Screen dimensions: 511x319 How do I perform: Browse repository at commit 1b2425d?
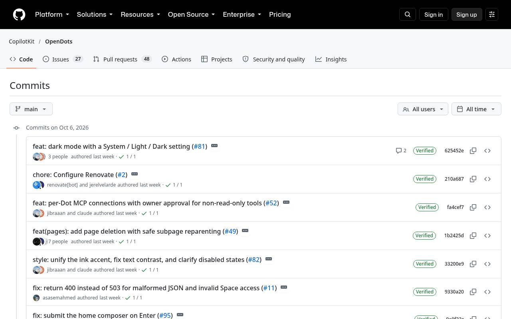487,236
